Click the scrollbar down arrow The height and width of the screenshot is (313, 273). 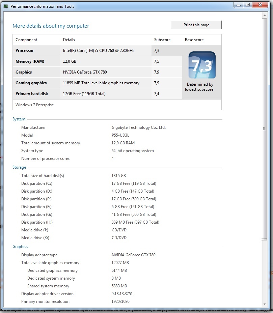pos(265,304)
